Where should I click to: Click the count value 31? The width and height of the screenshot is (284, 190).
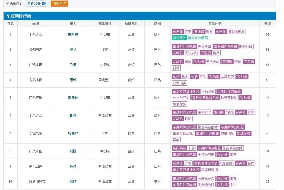coord(268,151)
